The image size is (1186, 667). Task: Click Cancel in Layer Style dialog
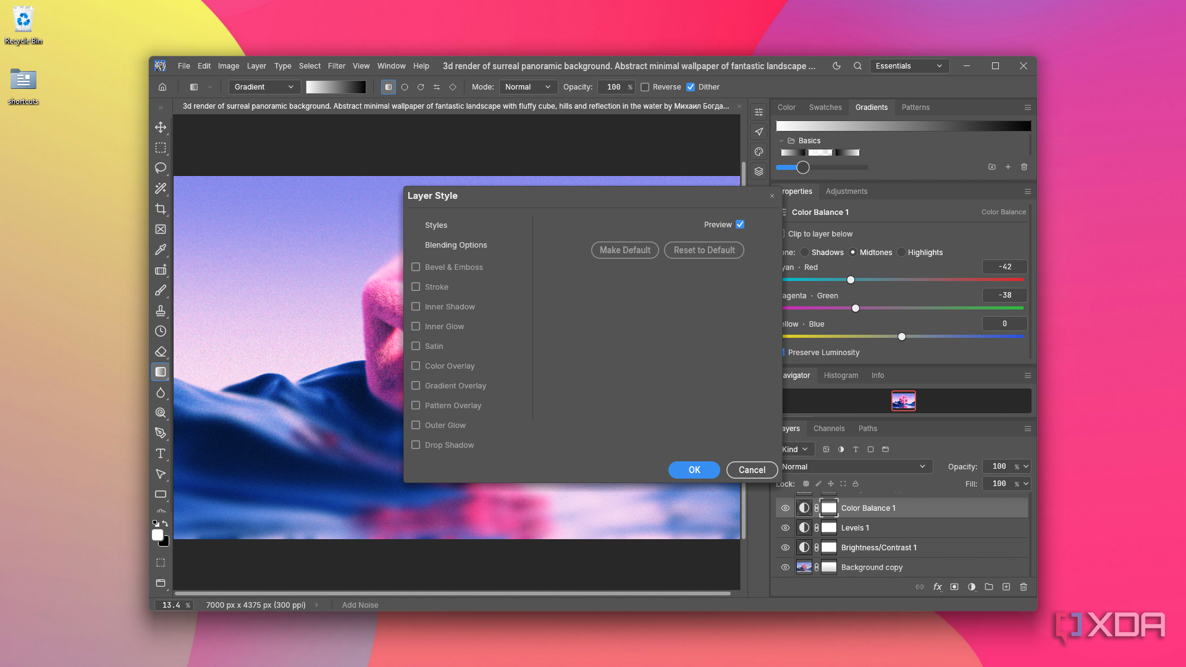point(752,470)
